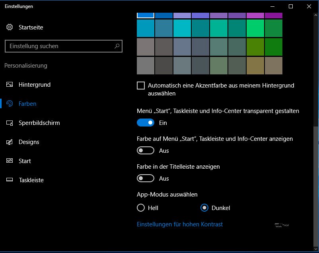
Task: Click the search magnifier icon
Action: coord(117,46)
